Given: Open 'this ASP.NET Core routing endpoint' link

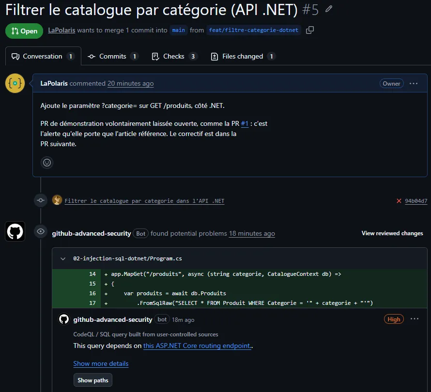Looking at the screenshot, I should 197,346.
